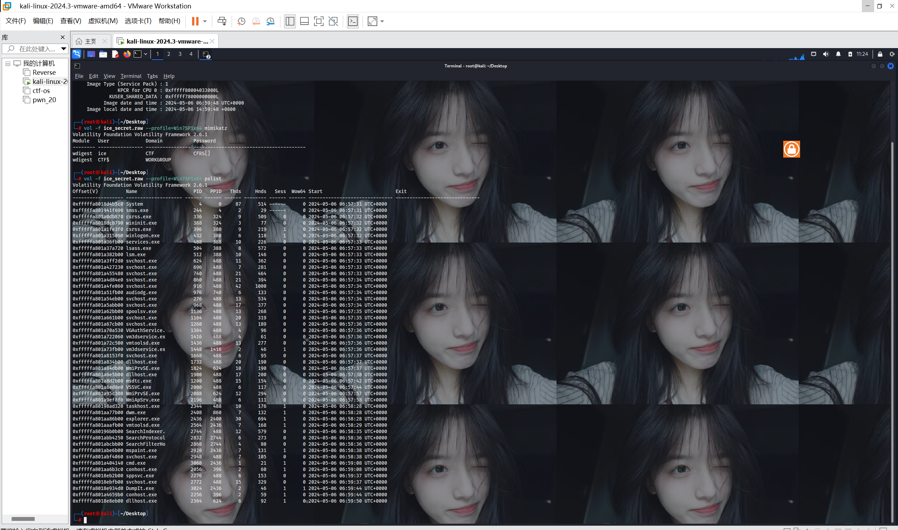Open the Terminal menu in terminal window

[131, 76]
